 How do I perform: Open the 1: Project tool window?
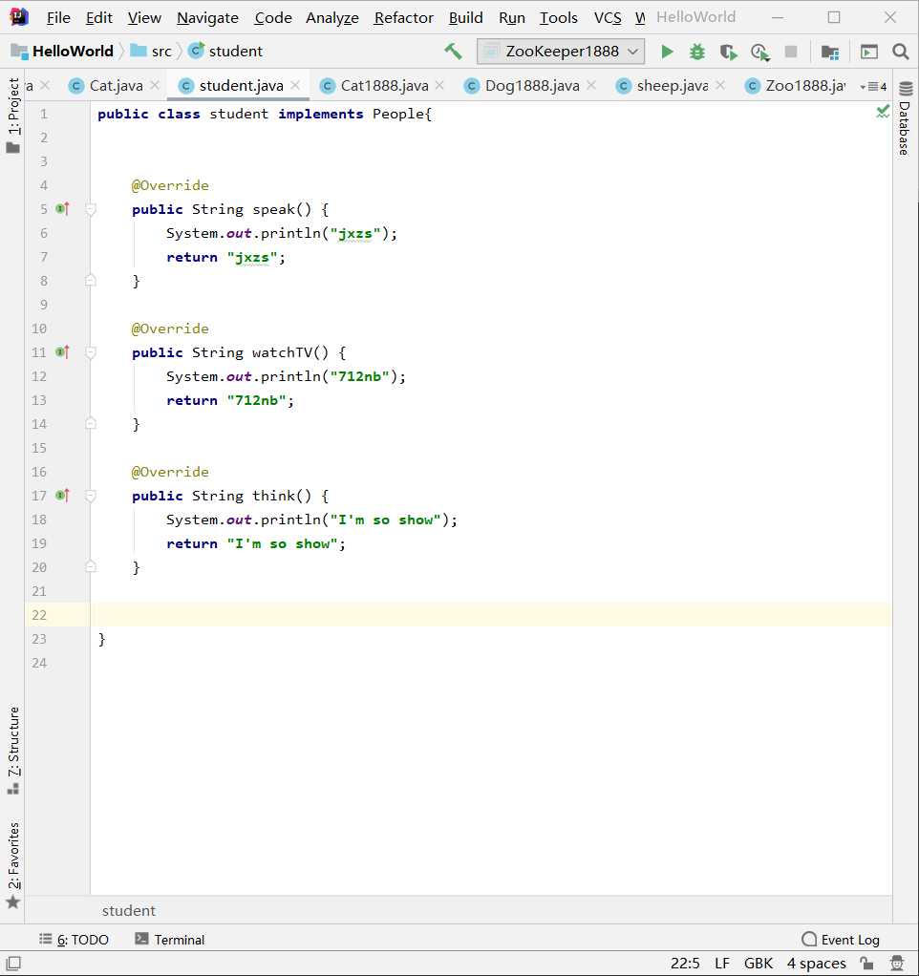point(13,116)
